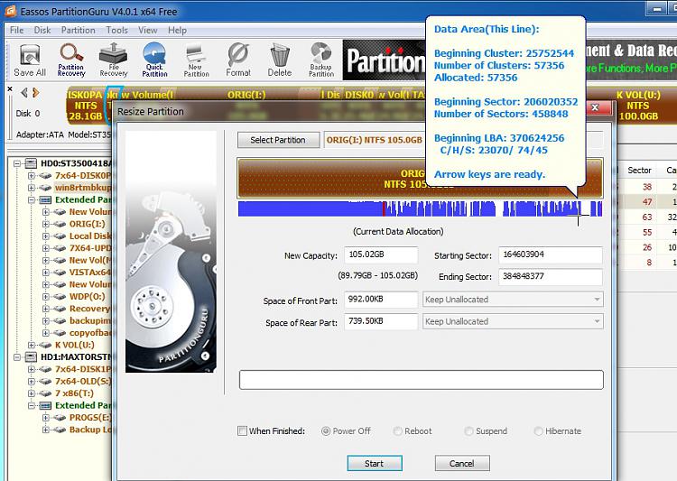This screenshot has height=481, width=677.
Task: Click the Format toolbar icon
Action: click(238, 60)
